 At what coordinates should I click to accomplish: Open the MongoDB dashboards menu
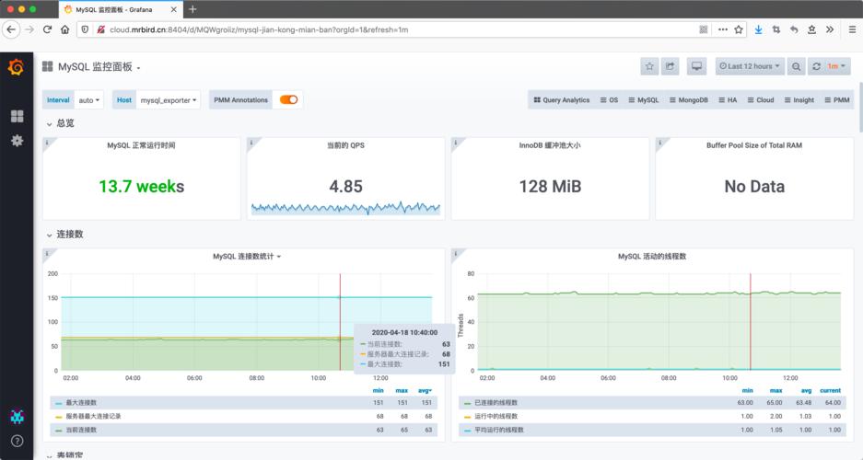pyautogui.click(x=688, y=99)
